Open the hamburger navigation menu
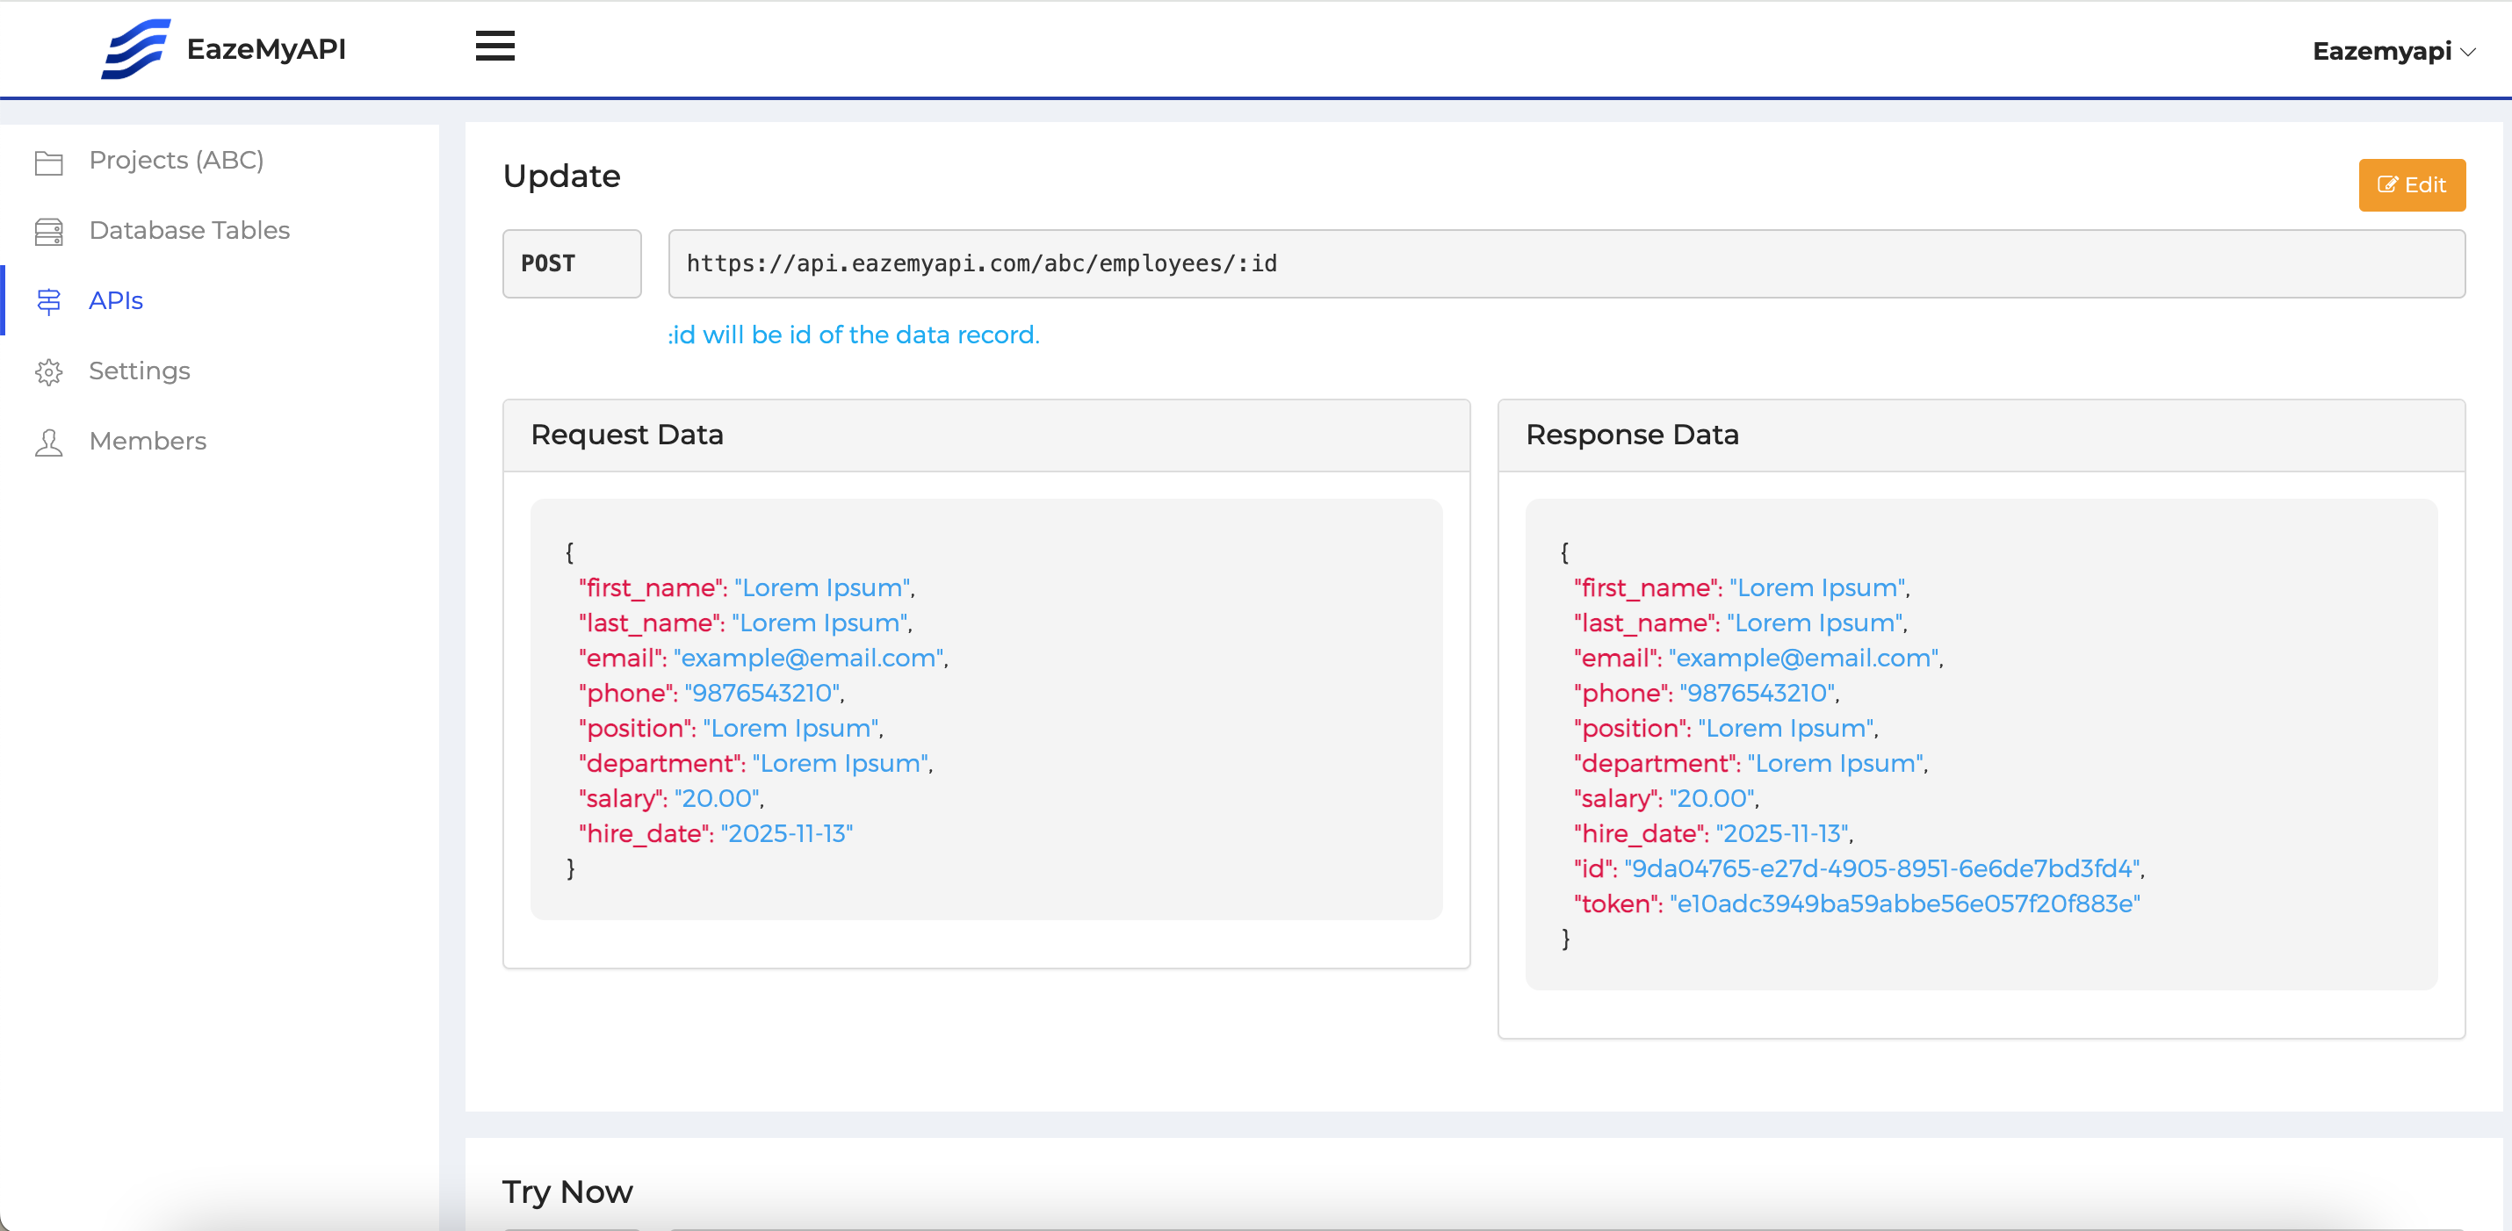This screenshot has width=2512, height=1231. click(494, 46)
